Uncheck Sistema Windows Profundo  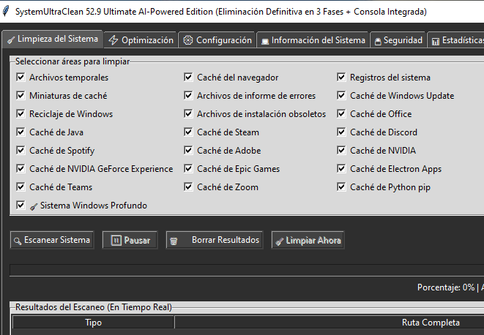point(21,206)
